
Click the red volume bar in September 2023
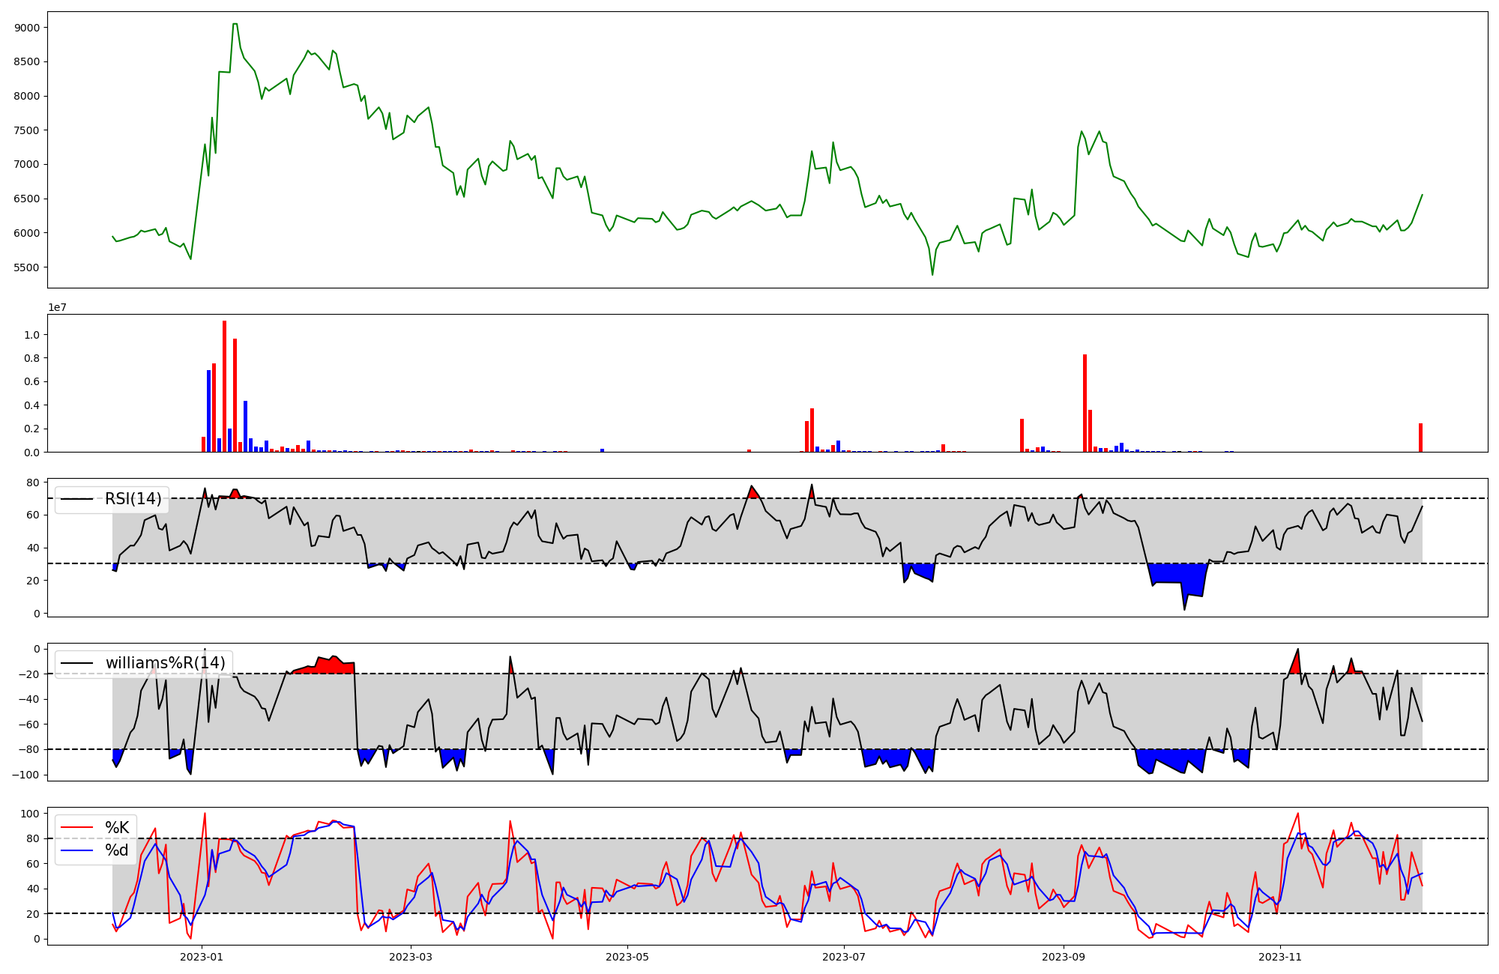click(x=1085, y=405)
